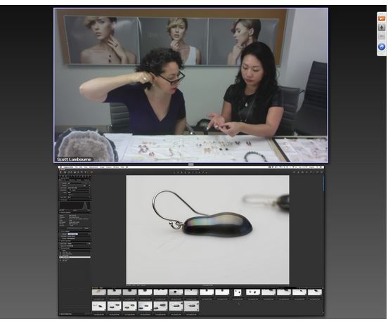
Task: Open the top dropdown in camera settings
Action: pos(79,183)
